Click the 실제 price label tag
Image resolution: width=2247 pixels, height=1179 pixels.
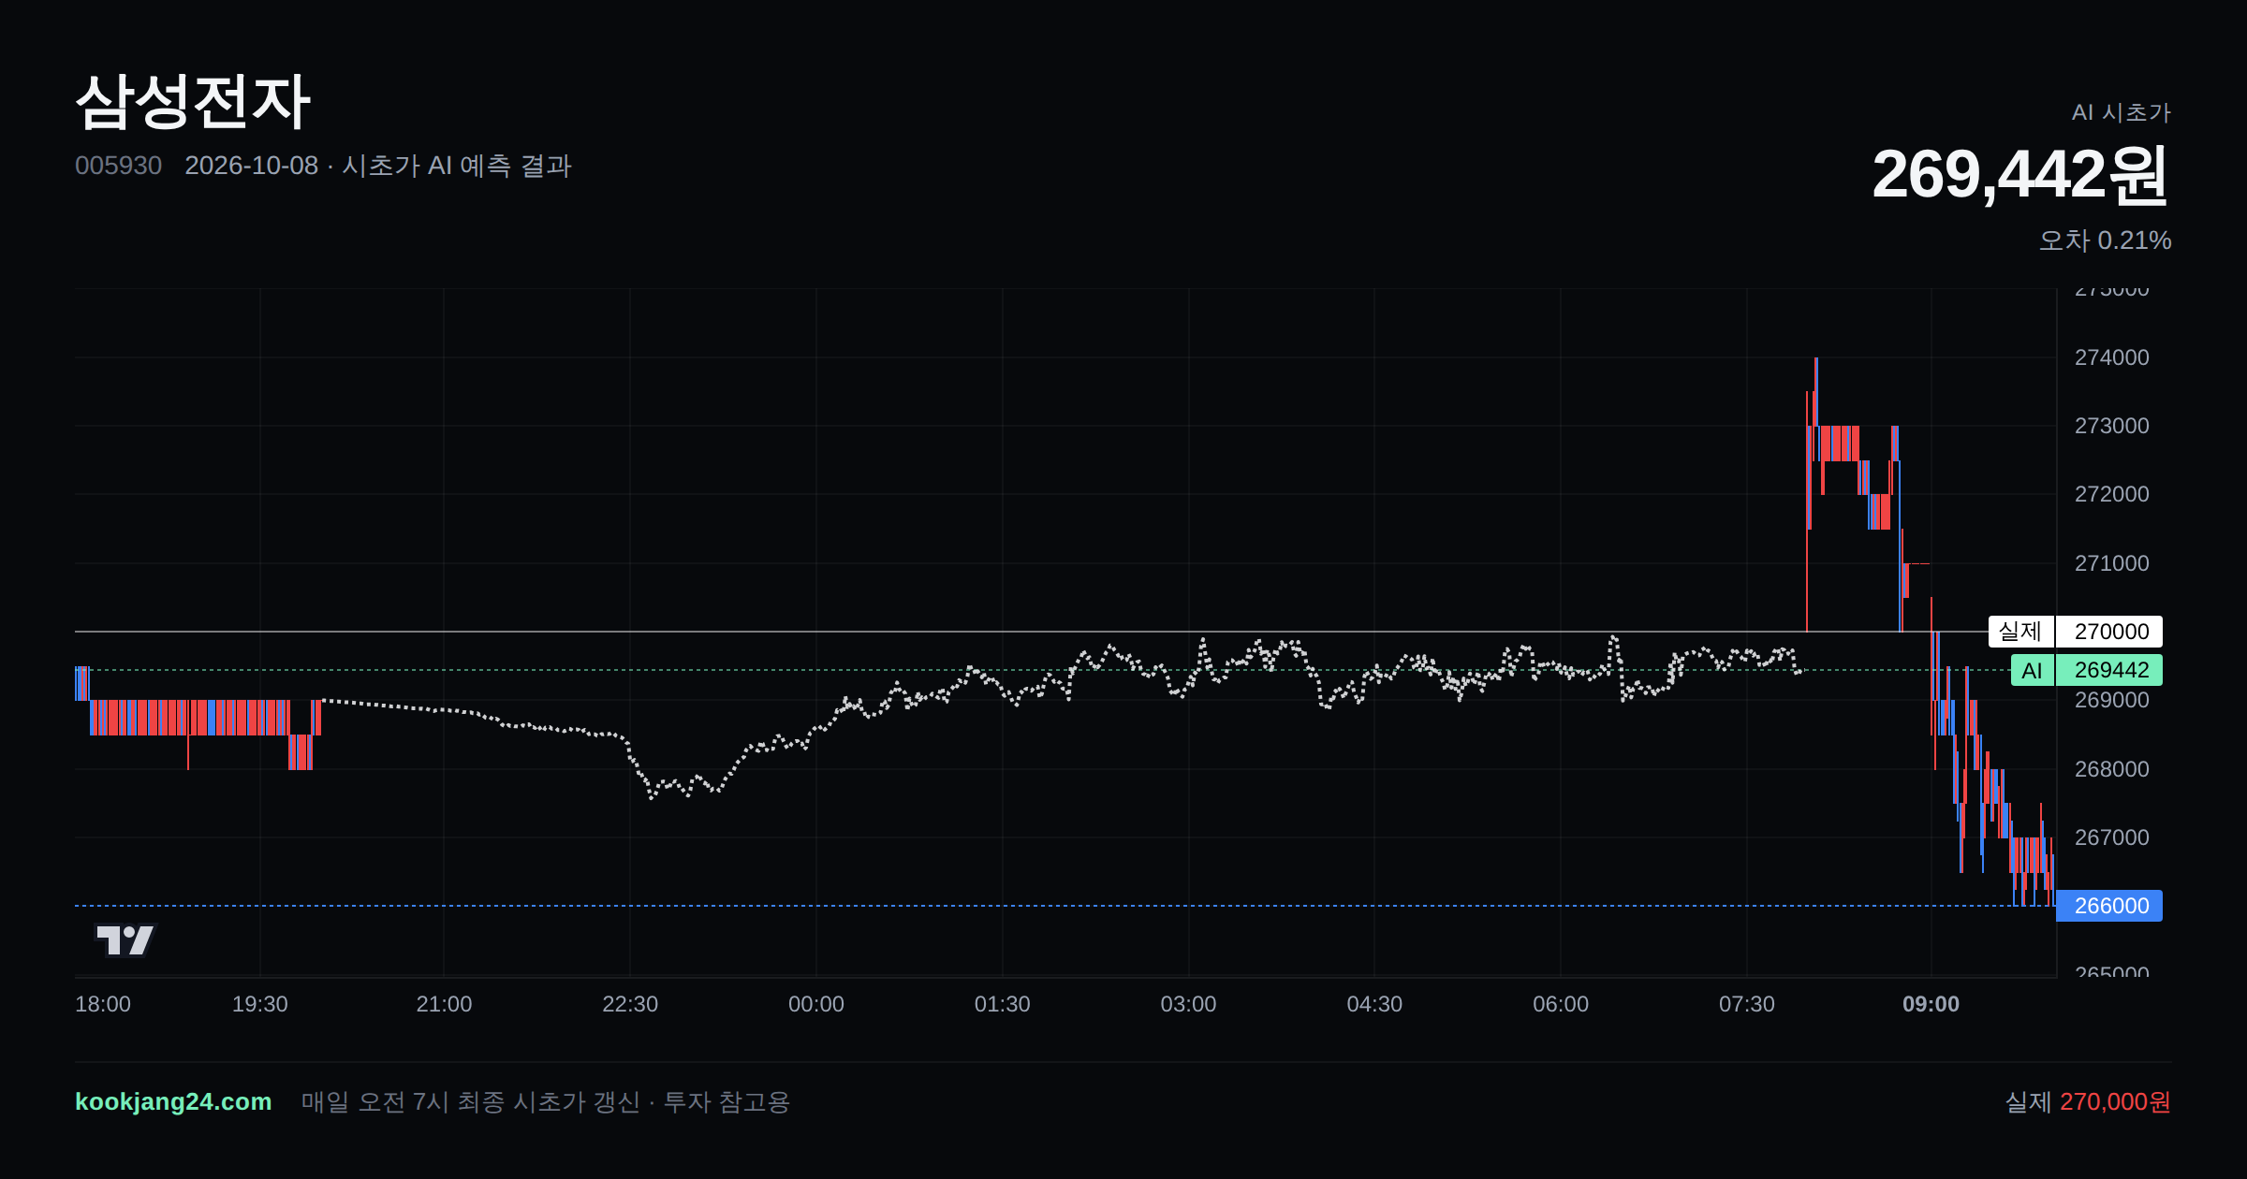coord(2020,632)
